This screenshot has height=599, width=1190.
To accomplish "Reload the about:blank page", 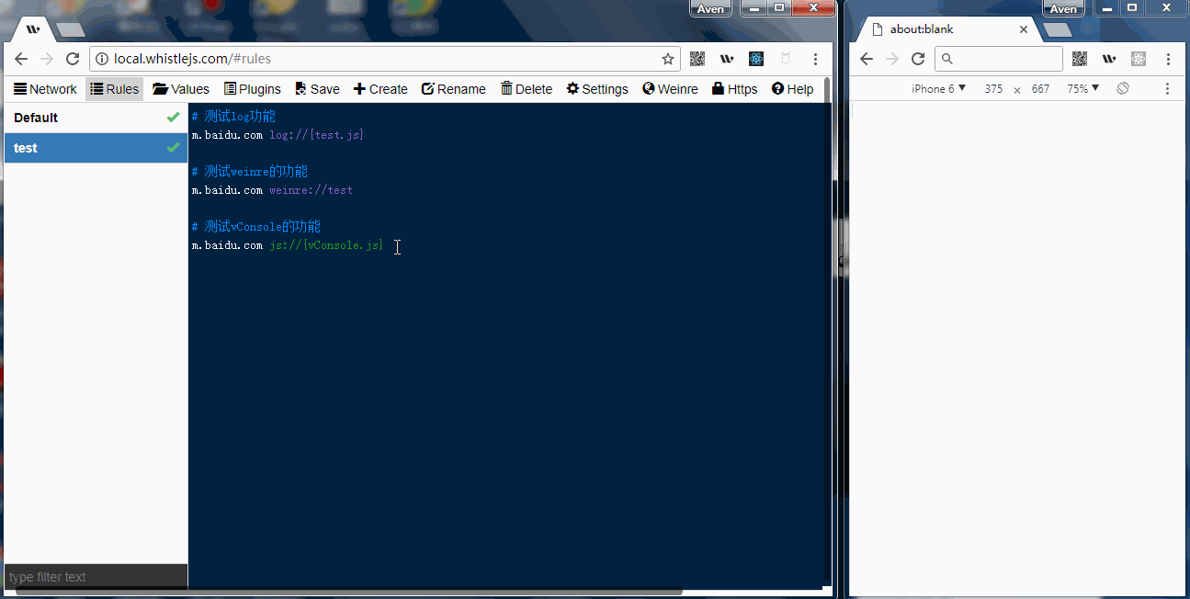I will [917, 59].
